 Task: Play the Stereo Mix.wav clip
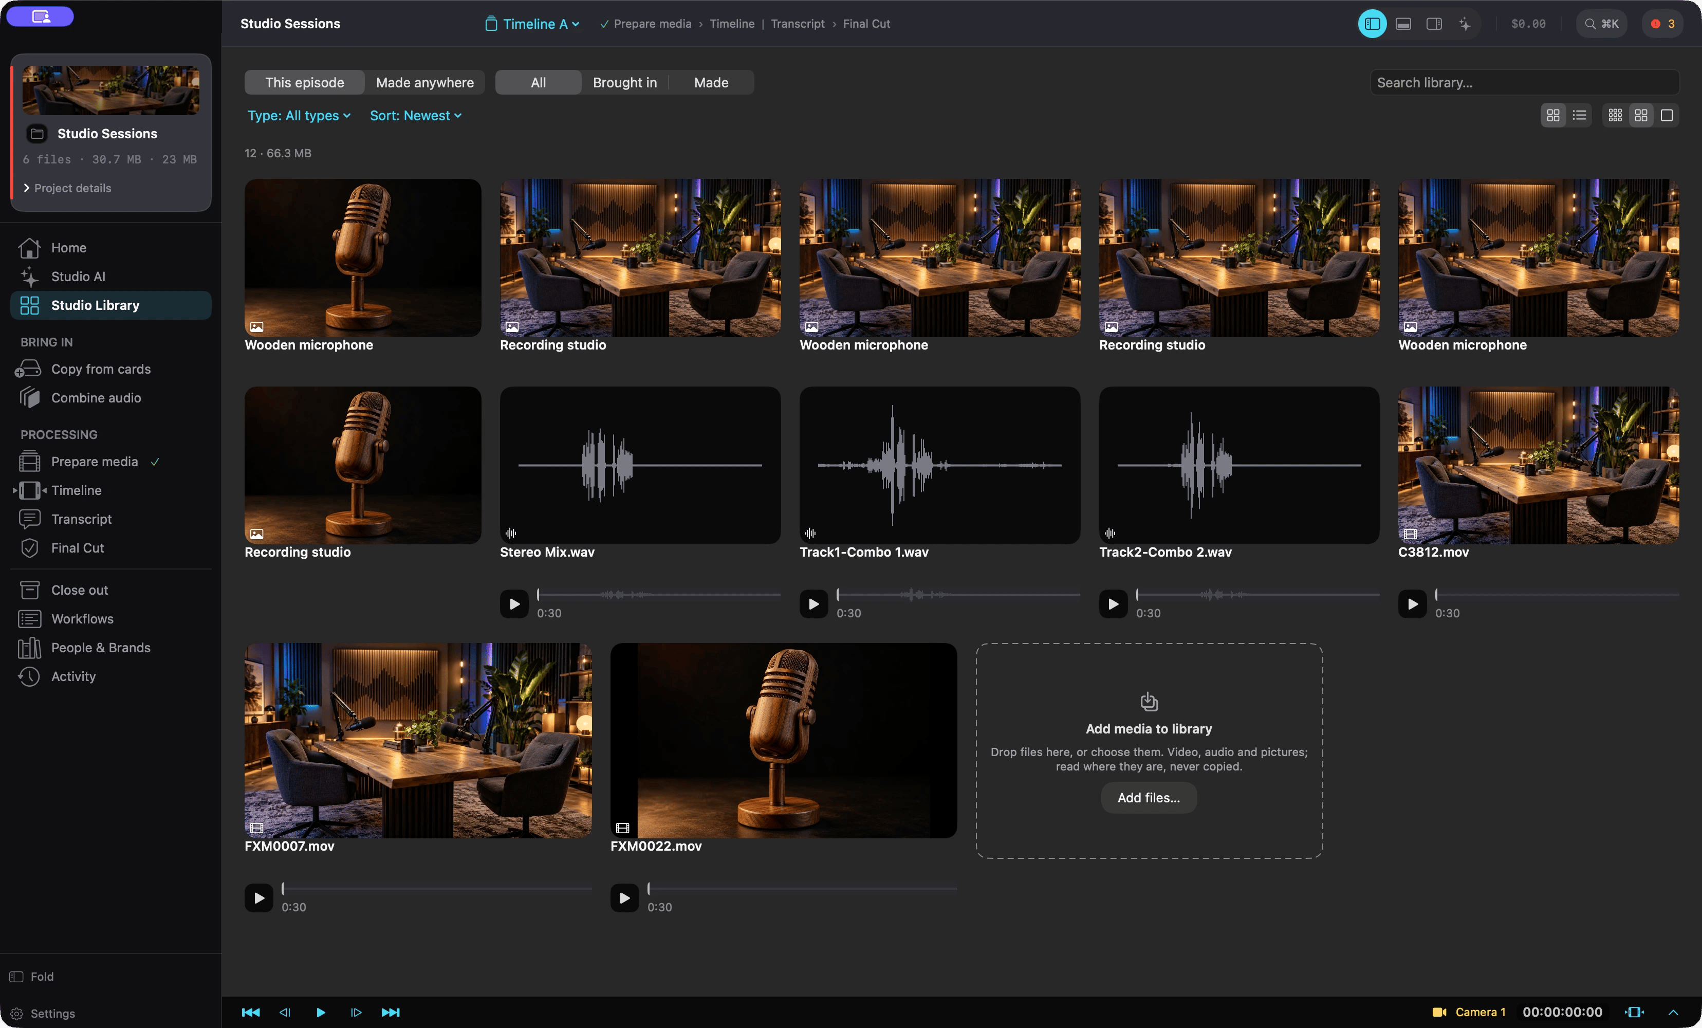[514, 604]
